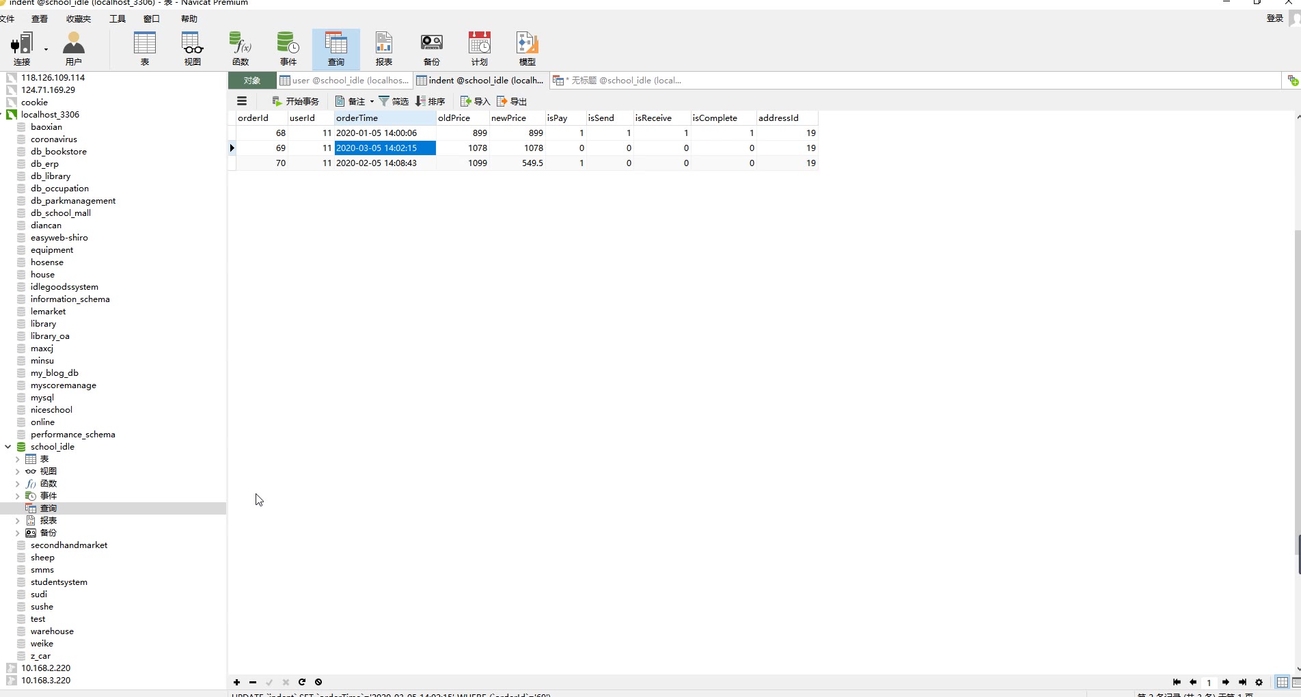This screenshot has width=1301, height=697.
Task: Switch to indent @school_idle tab
Action: (x=481, y=81)
